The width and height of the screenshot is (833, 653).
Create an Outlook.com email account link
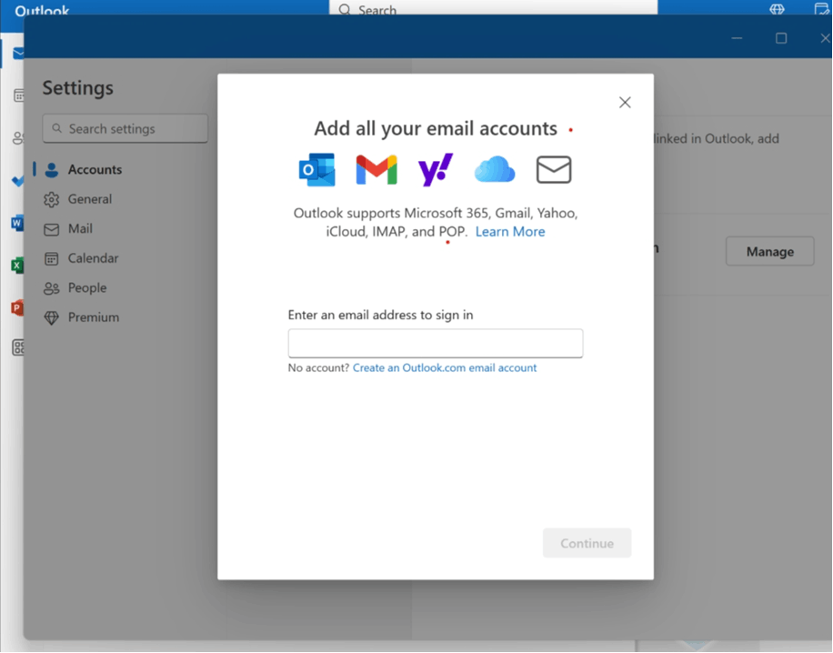pos(445,367)
